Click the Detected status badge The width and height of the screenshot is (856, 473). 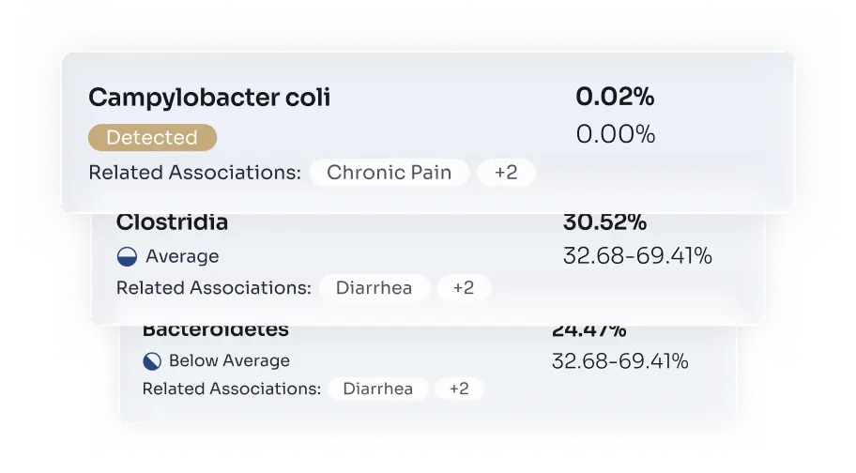[x=152, y=138]
